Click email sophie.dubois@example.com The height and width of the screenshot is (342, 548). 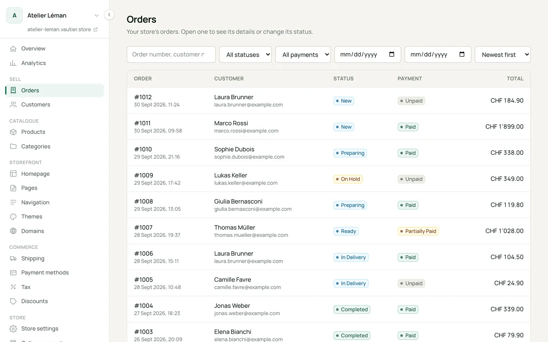click(x=249, y=157)
